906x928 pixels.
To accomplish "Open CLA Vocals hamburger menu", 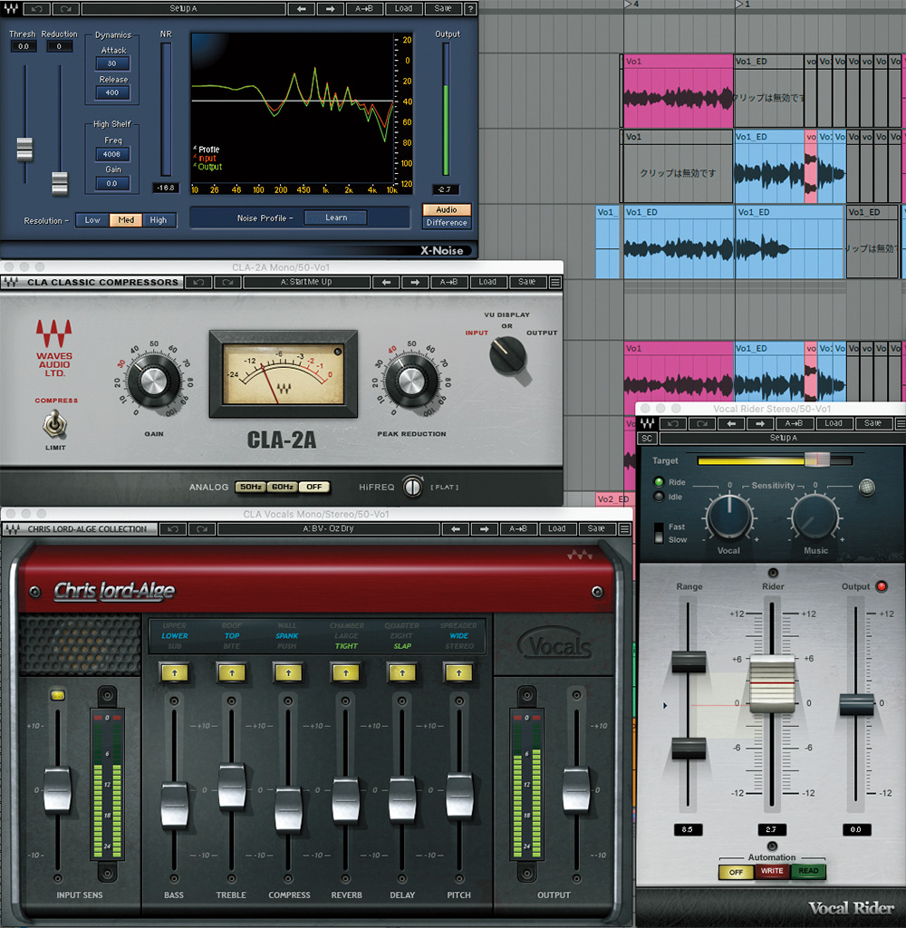I will [x=624, y=529].
